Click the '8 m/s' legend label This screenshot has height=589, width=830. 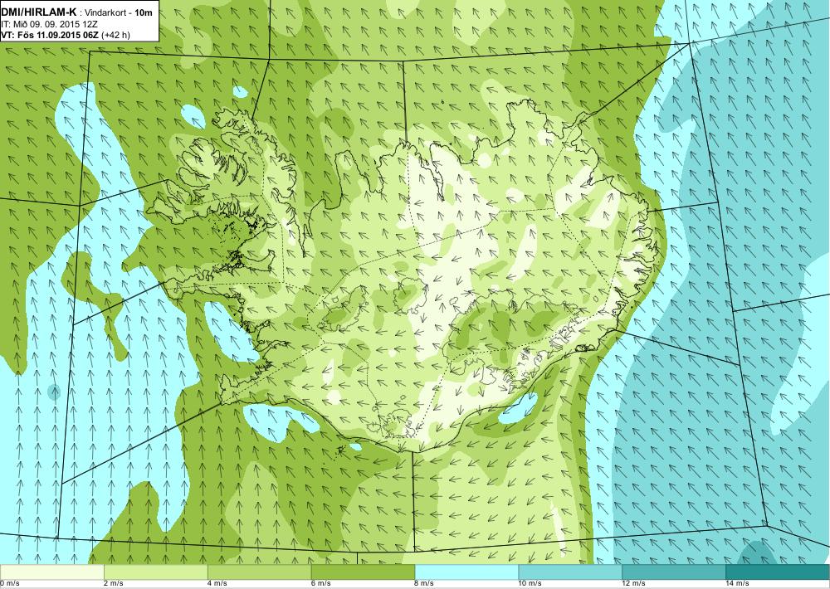tap(424, 584)
